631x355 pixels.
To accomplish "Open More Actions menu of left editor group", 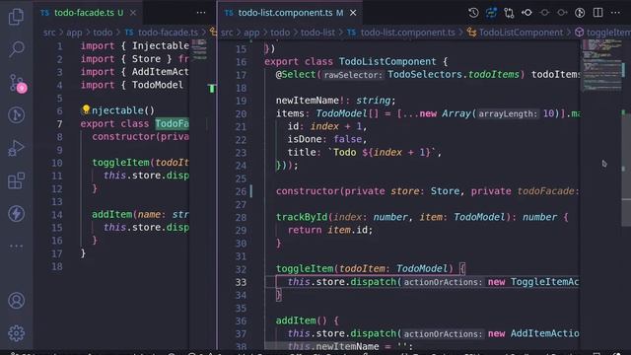I will coord(201,13).
